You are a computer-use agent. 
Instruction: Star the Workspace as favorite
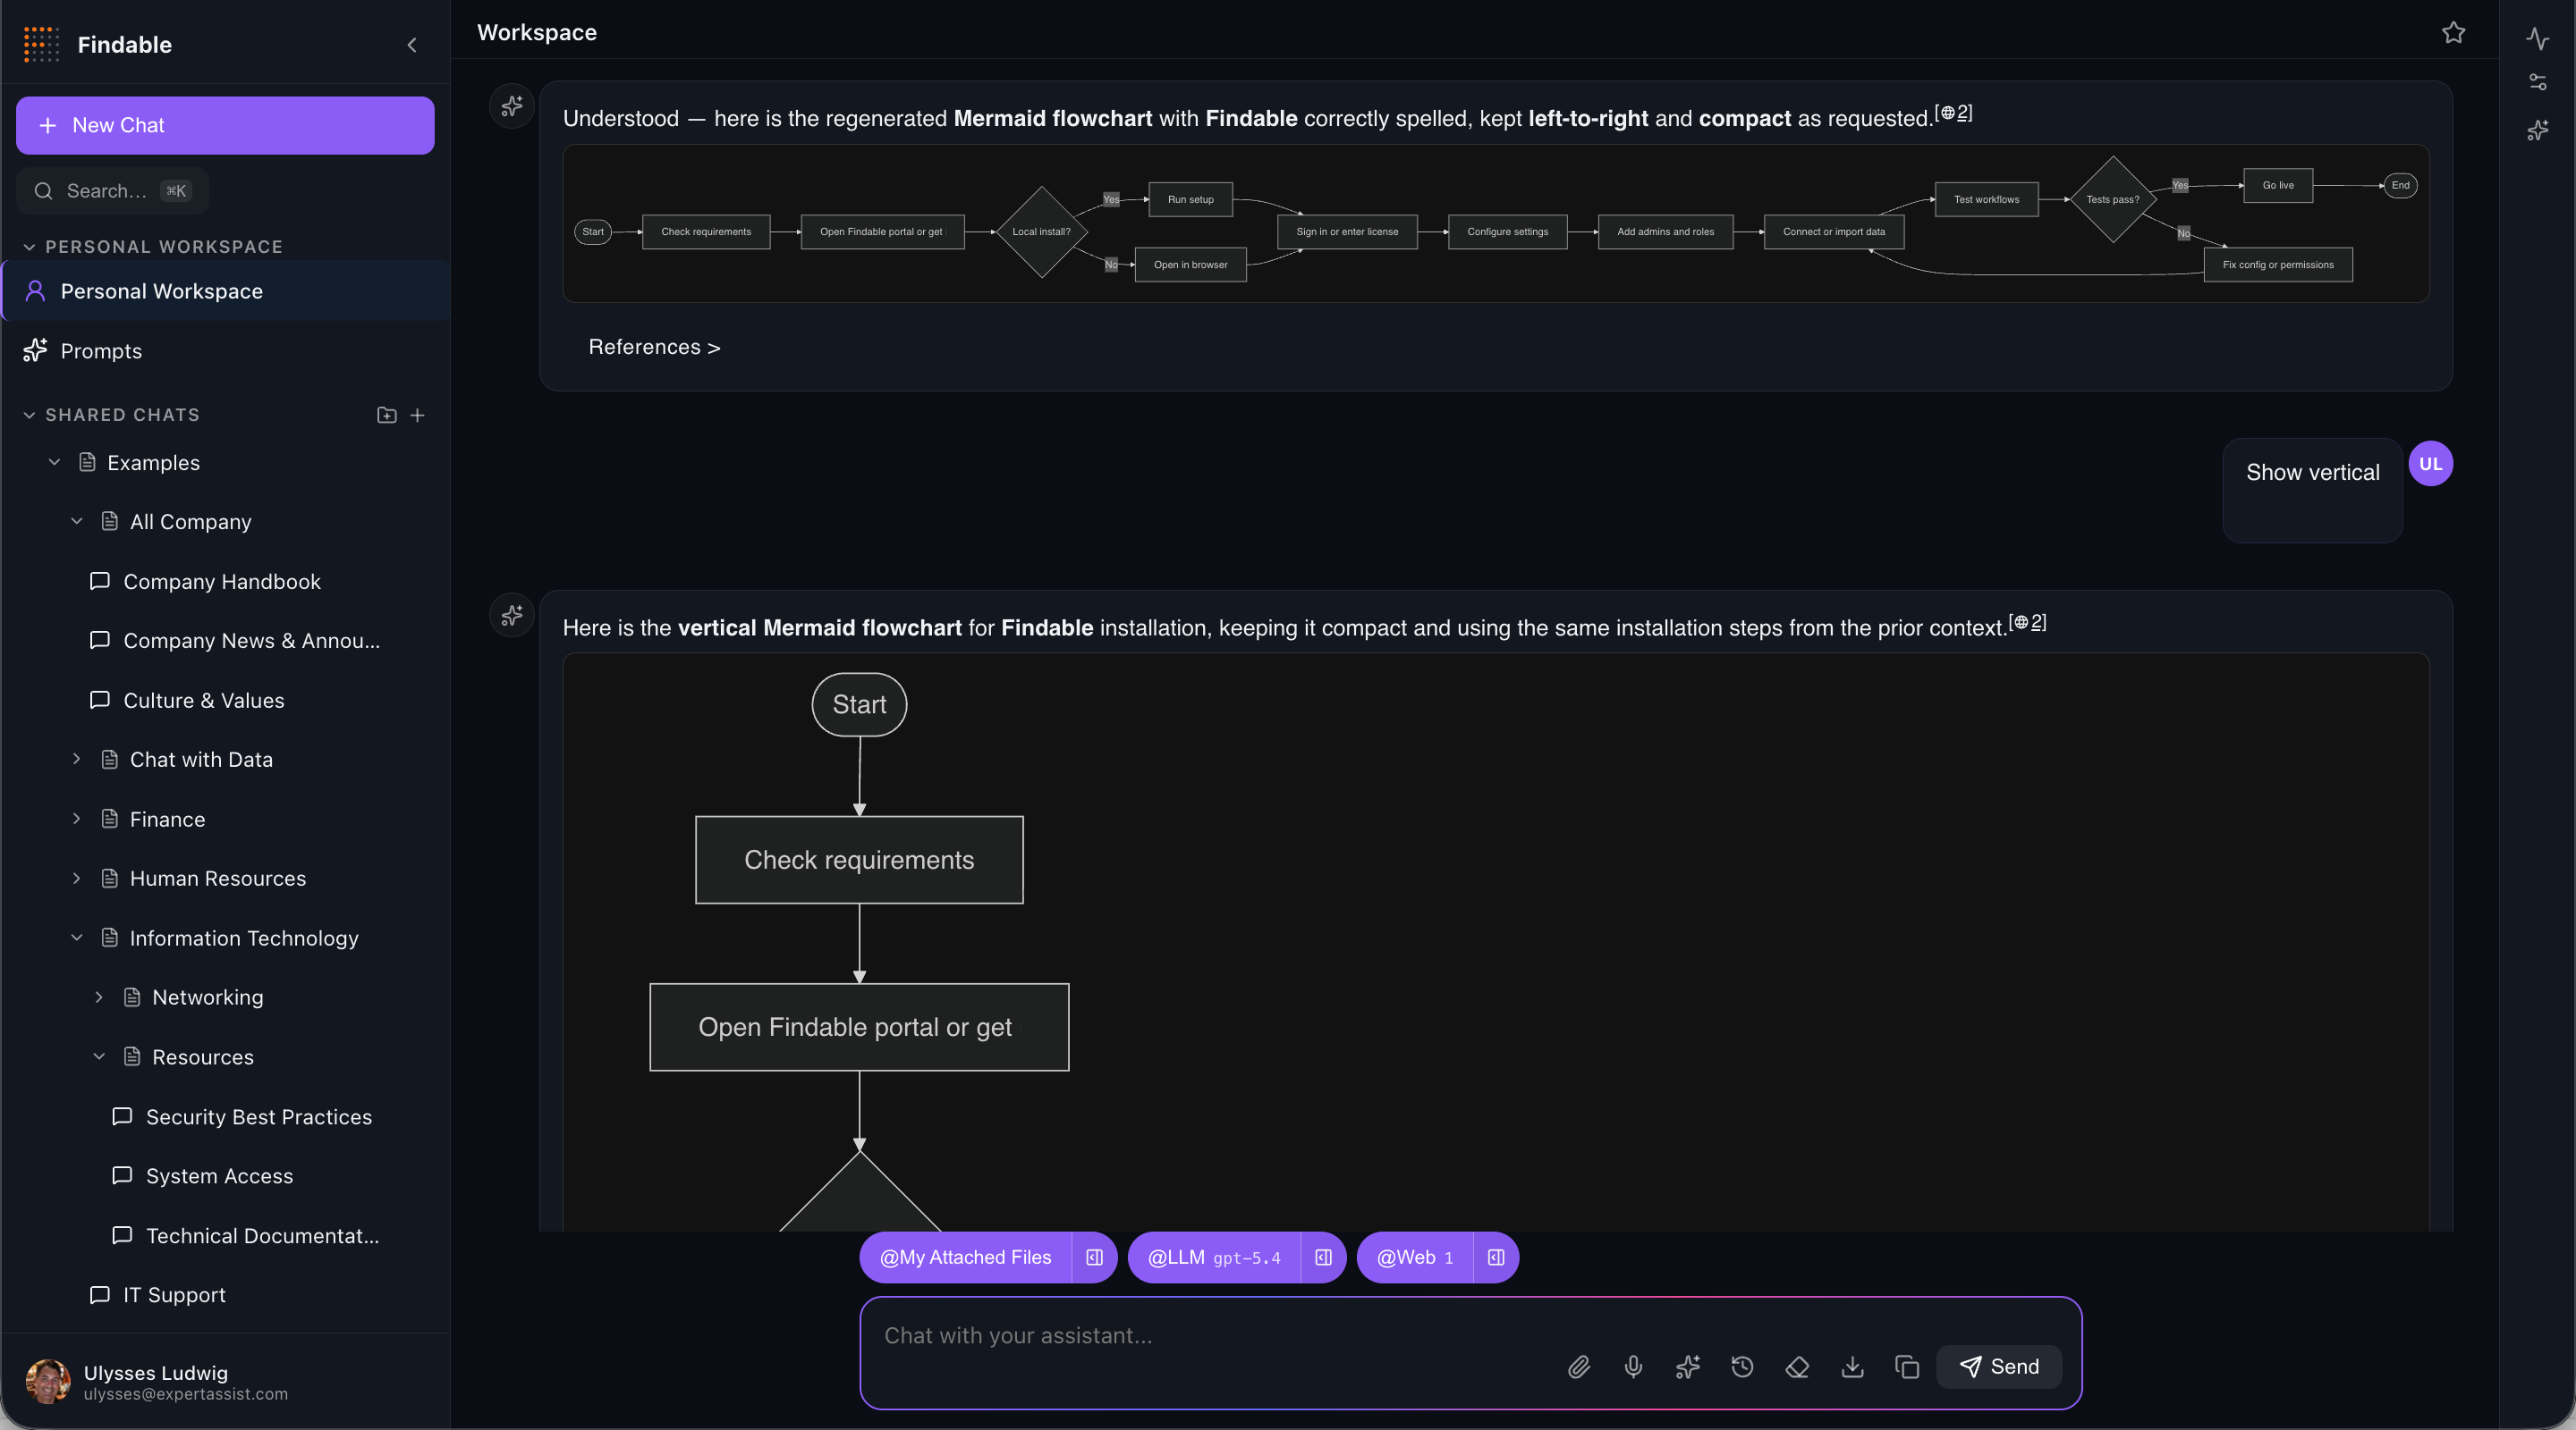click(x=2453, y=32)
